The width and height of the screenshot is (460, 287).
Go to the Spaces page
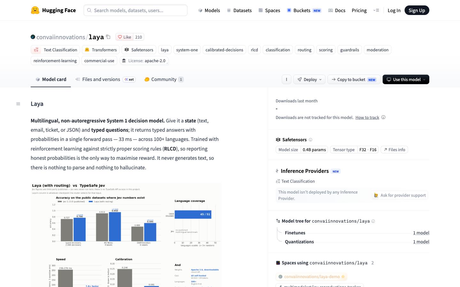point(269,10)
